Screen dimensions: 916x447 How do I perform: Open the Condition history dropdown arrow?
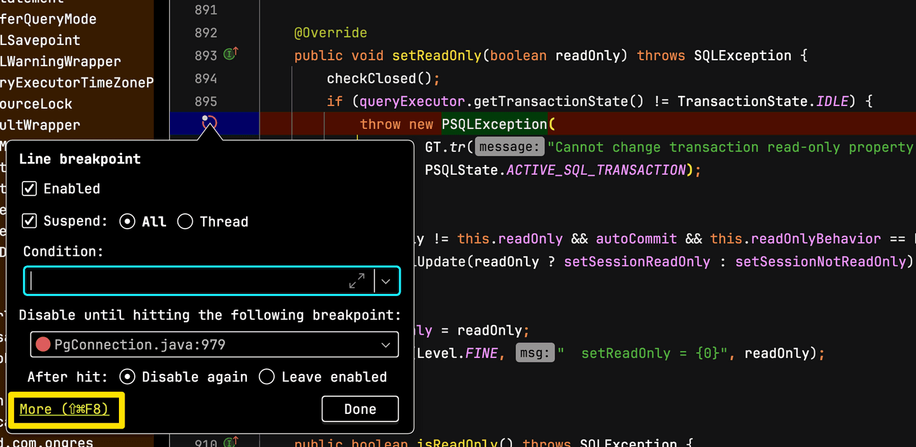[x=386, y=281]
